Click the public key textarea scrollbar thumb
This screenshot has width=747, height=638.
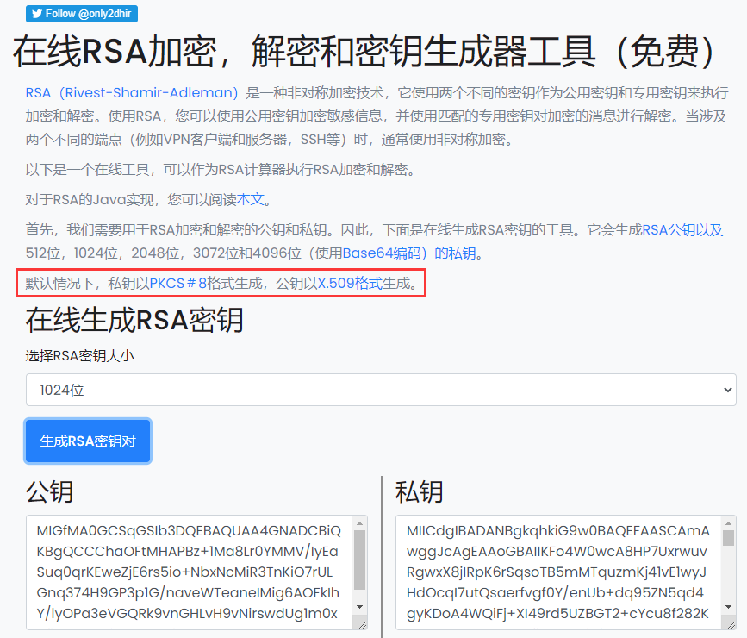[359, 560]
